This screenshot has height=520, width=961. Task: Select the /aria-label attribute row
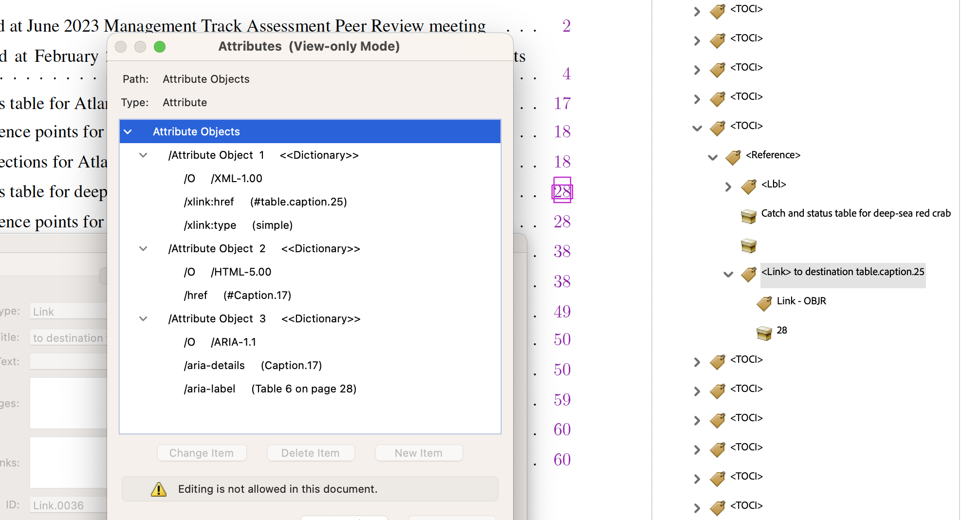tap(270, 389)
